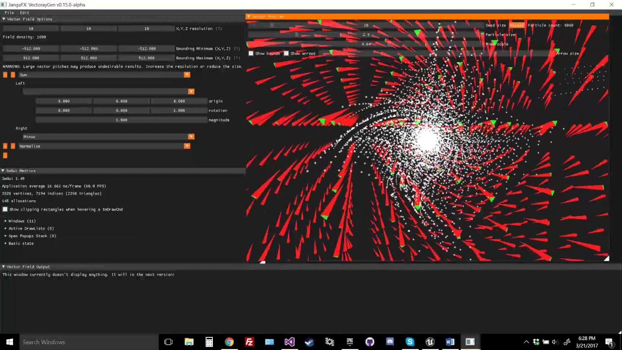This screenshot has height=350, width=622.
Task: Click the magnitude value field
Action: pyautogui.click(x=121, y=120)
